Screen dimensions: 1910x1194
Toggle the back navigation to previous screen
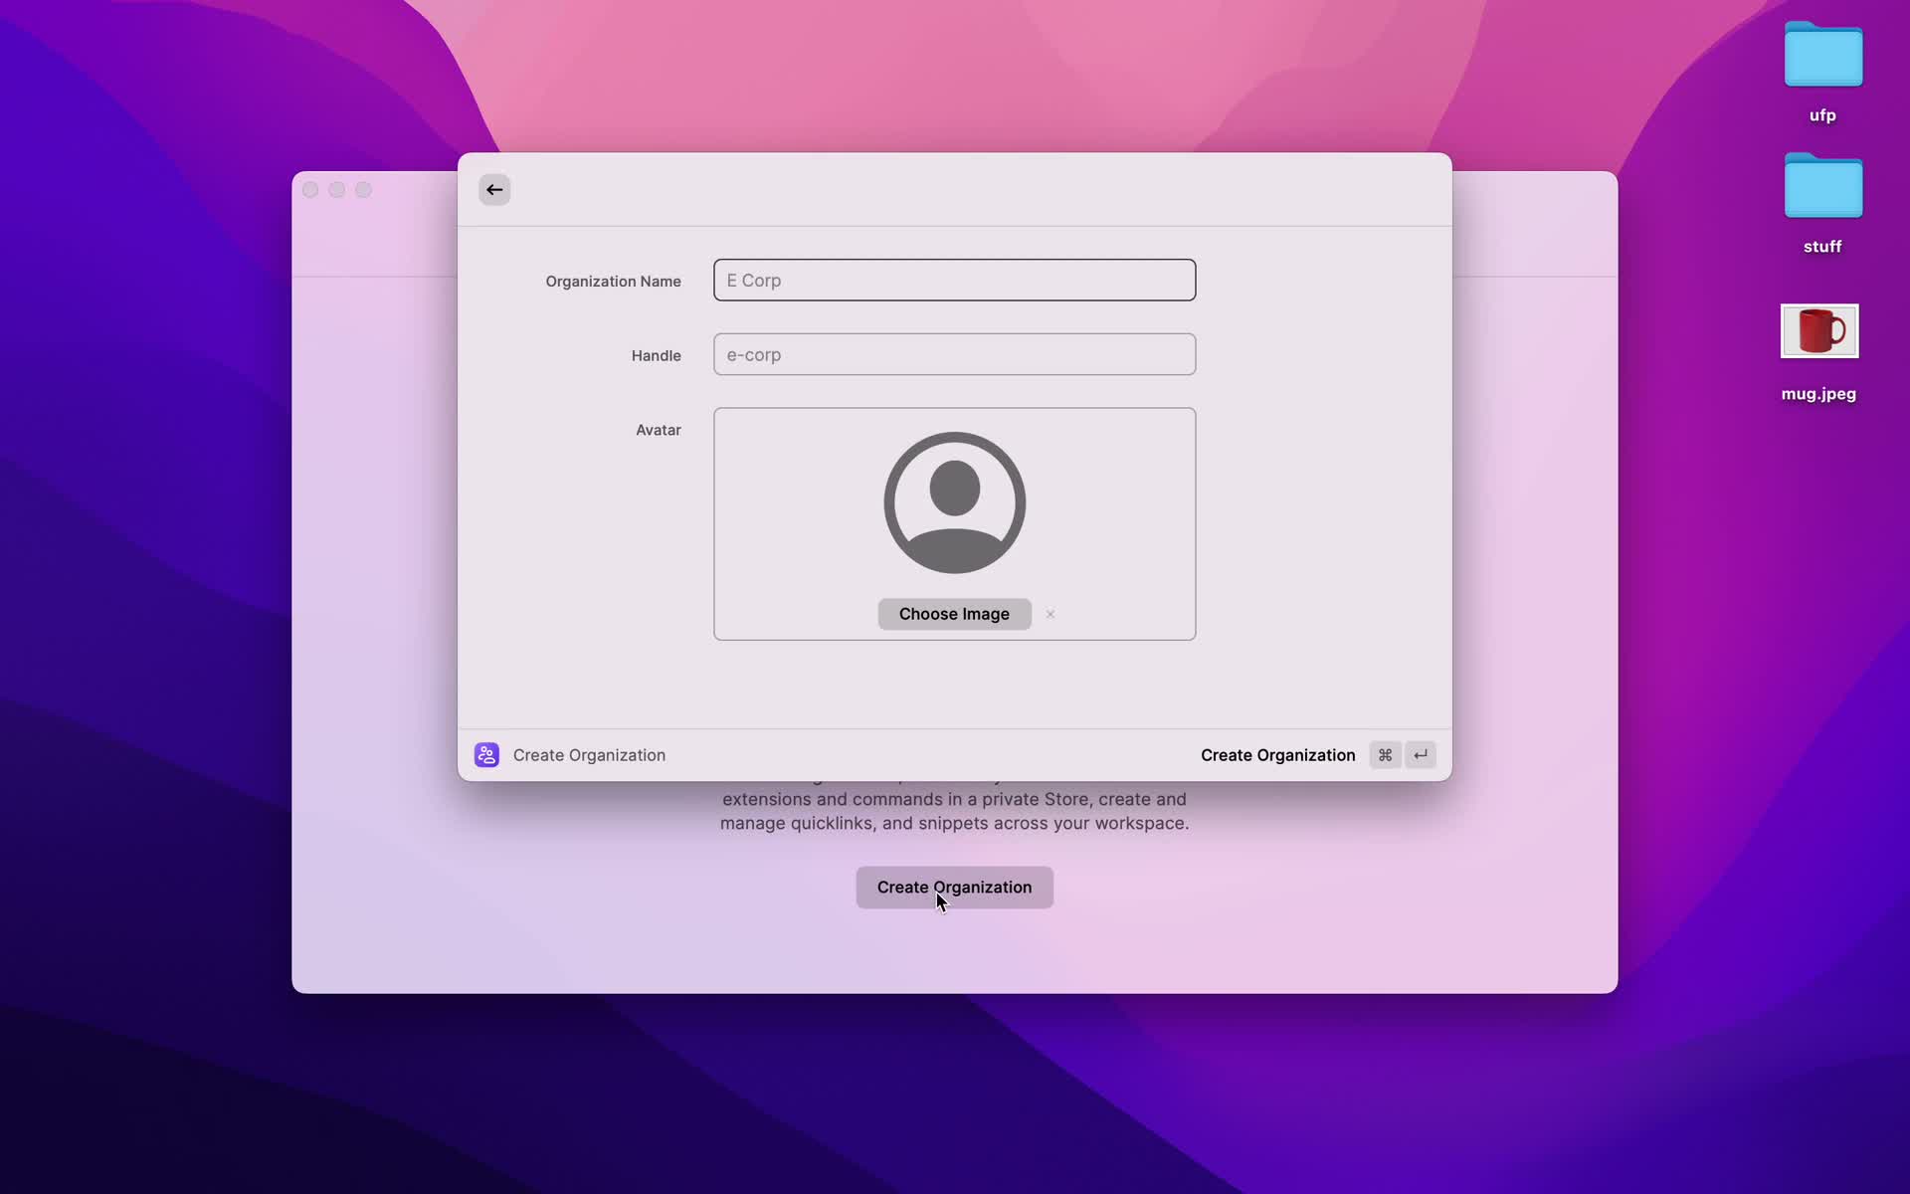pos(493,188)
